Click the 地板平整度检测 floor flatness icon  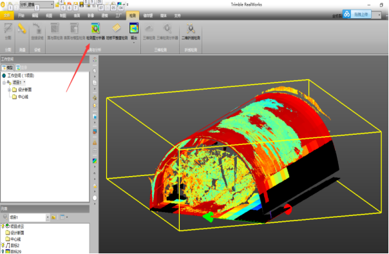tap(117, 31)
